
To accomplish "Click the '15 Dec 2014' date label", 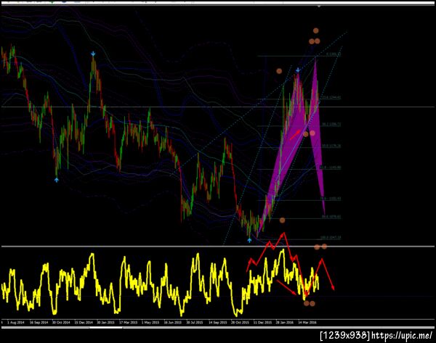I will [84, 323].
